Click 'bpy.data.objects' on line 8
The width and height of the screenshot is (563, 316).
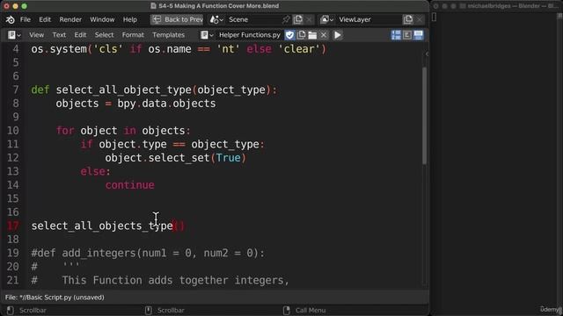[x=166, y=104]
